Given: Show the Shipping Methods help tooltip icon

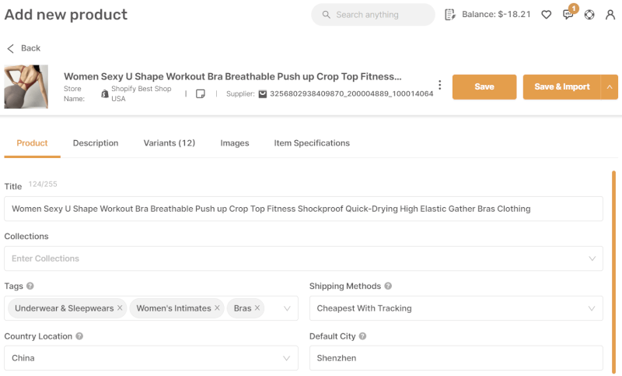Looking at the screenshot, I should click(388, 286).
